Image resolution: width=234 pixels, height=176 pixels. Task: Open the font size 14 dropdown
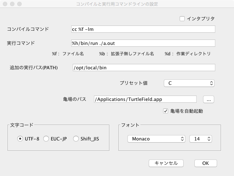coord(201,139)
